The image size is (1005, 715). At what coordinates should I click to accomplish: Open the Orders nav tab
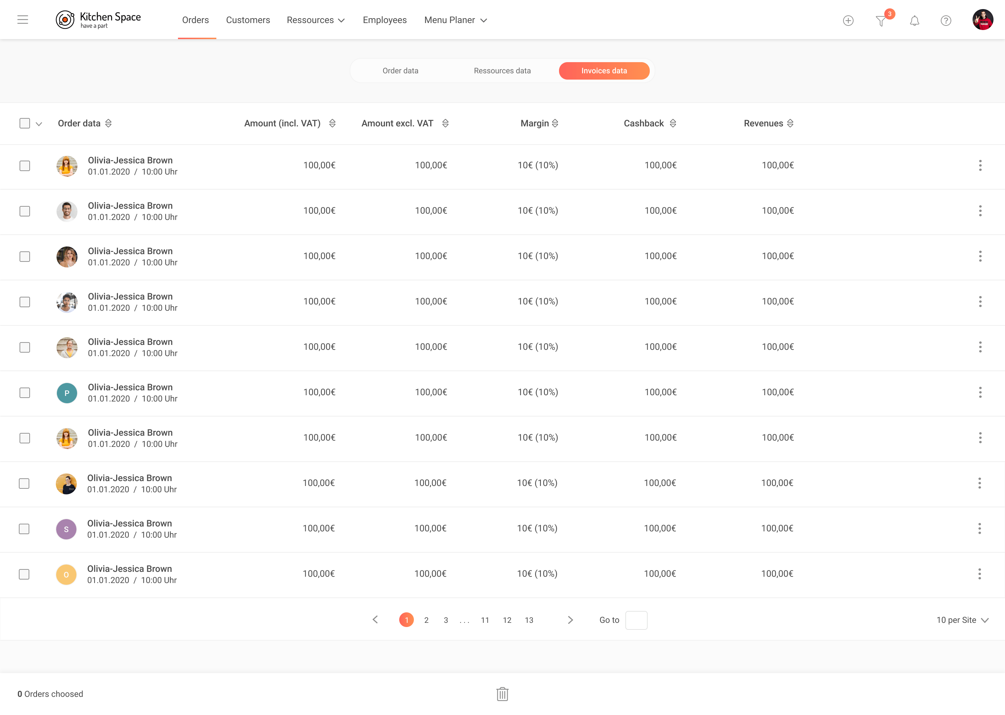click(x=195, y=20)
